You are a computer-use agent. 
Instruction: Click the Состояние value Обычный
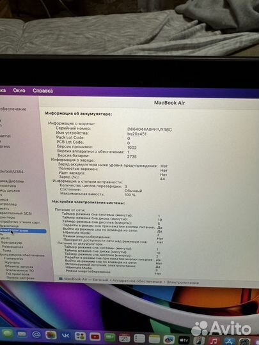tap(133, 191)
